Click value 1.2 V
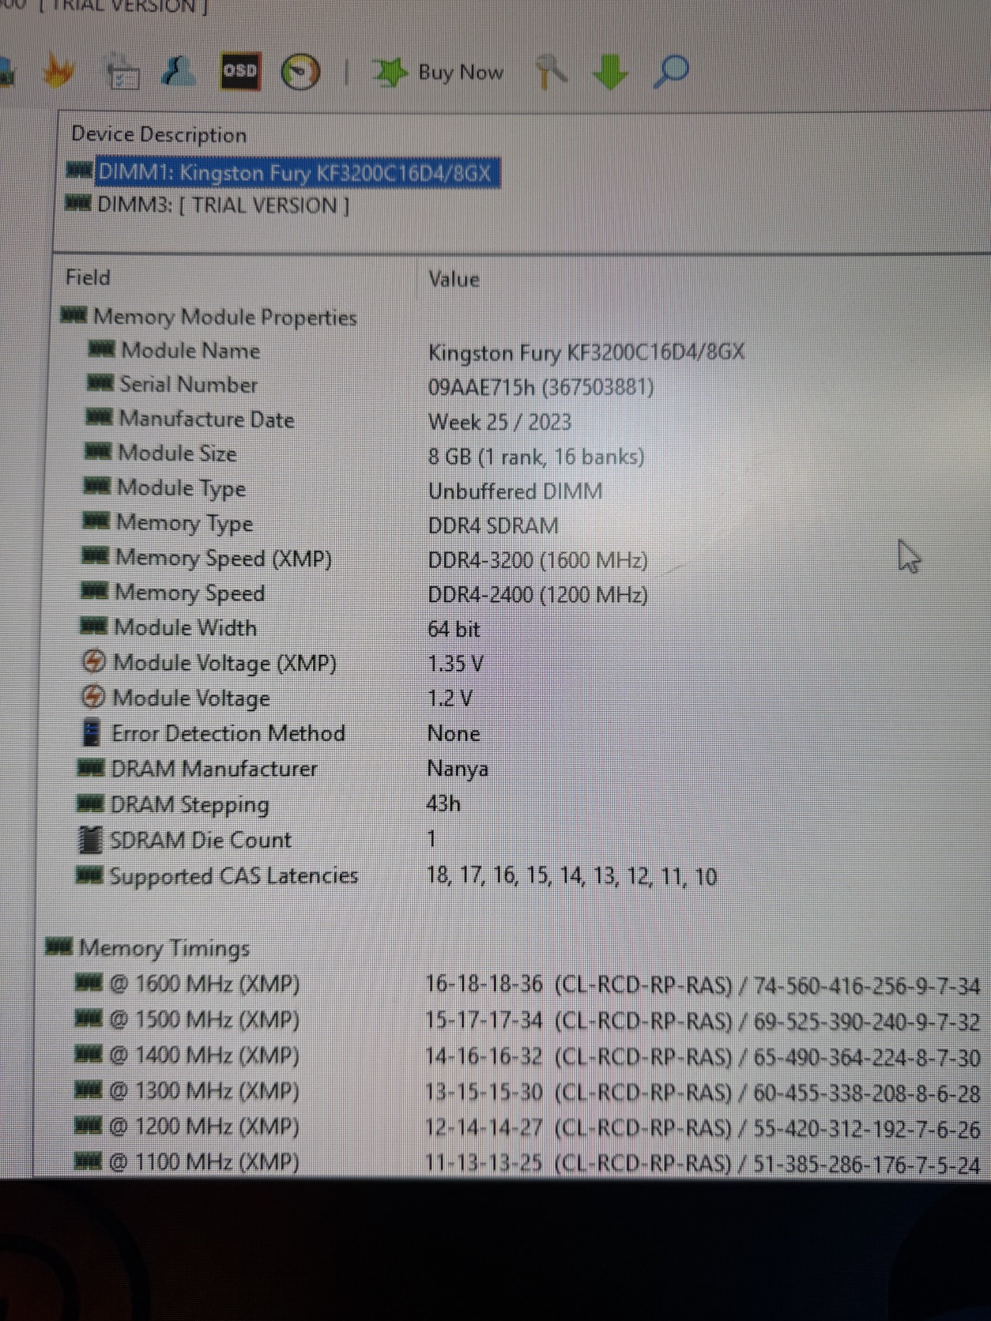The image size is (991, 1321). [x=450, y=698]
